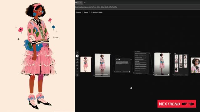Click the output port of the illustration node

(x=92, y=58)
